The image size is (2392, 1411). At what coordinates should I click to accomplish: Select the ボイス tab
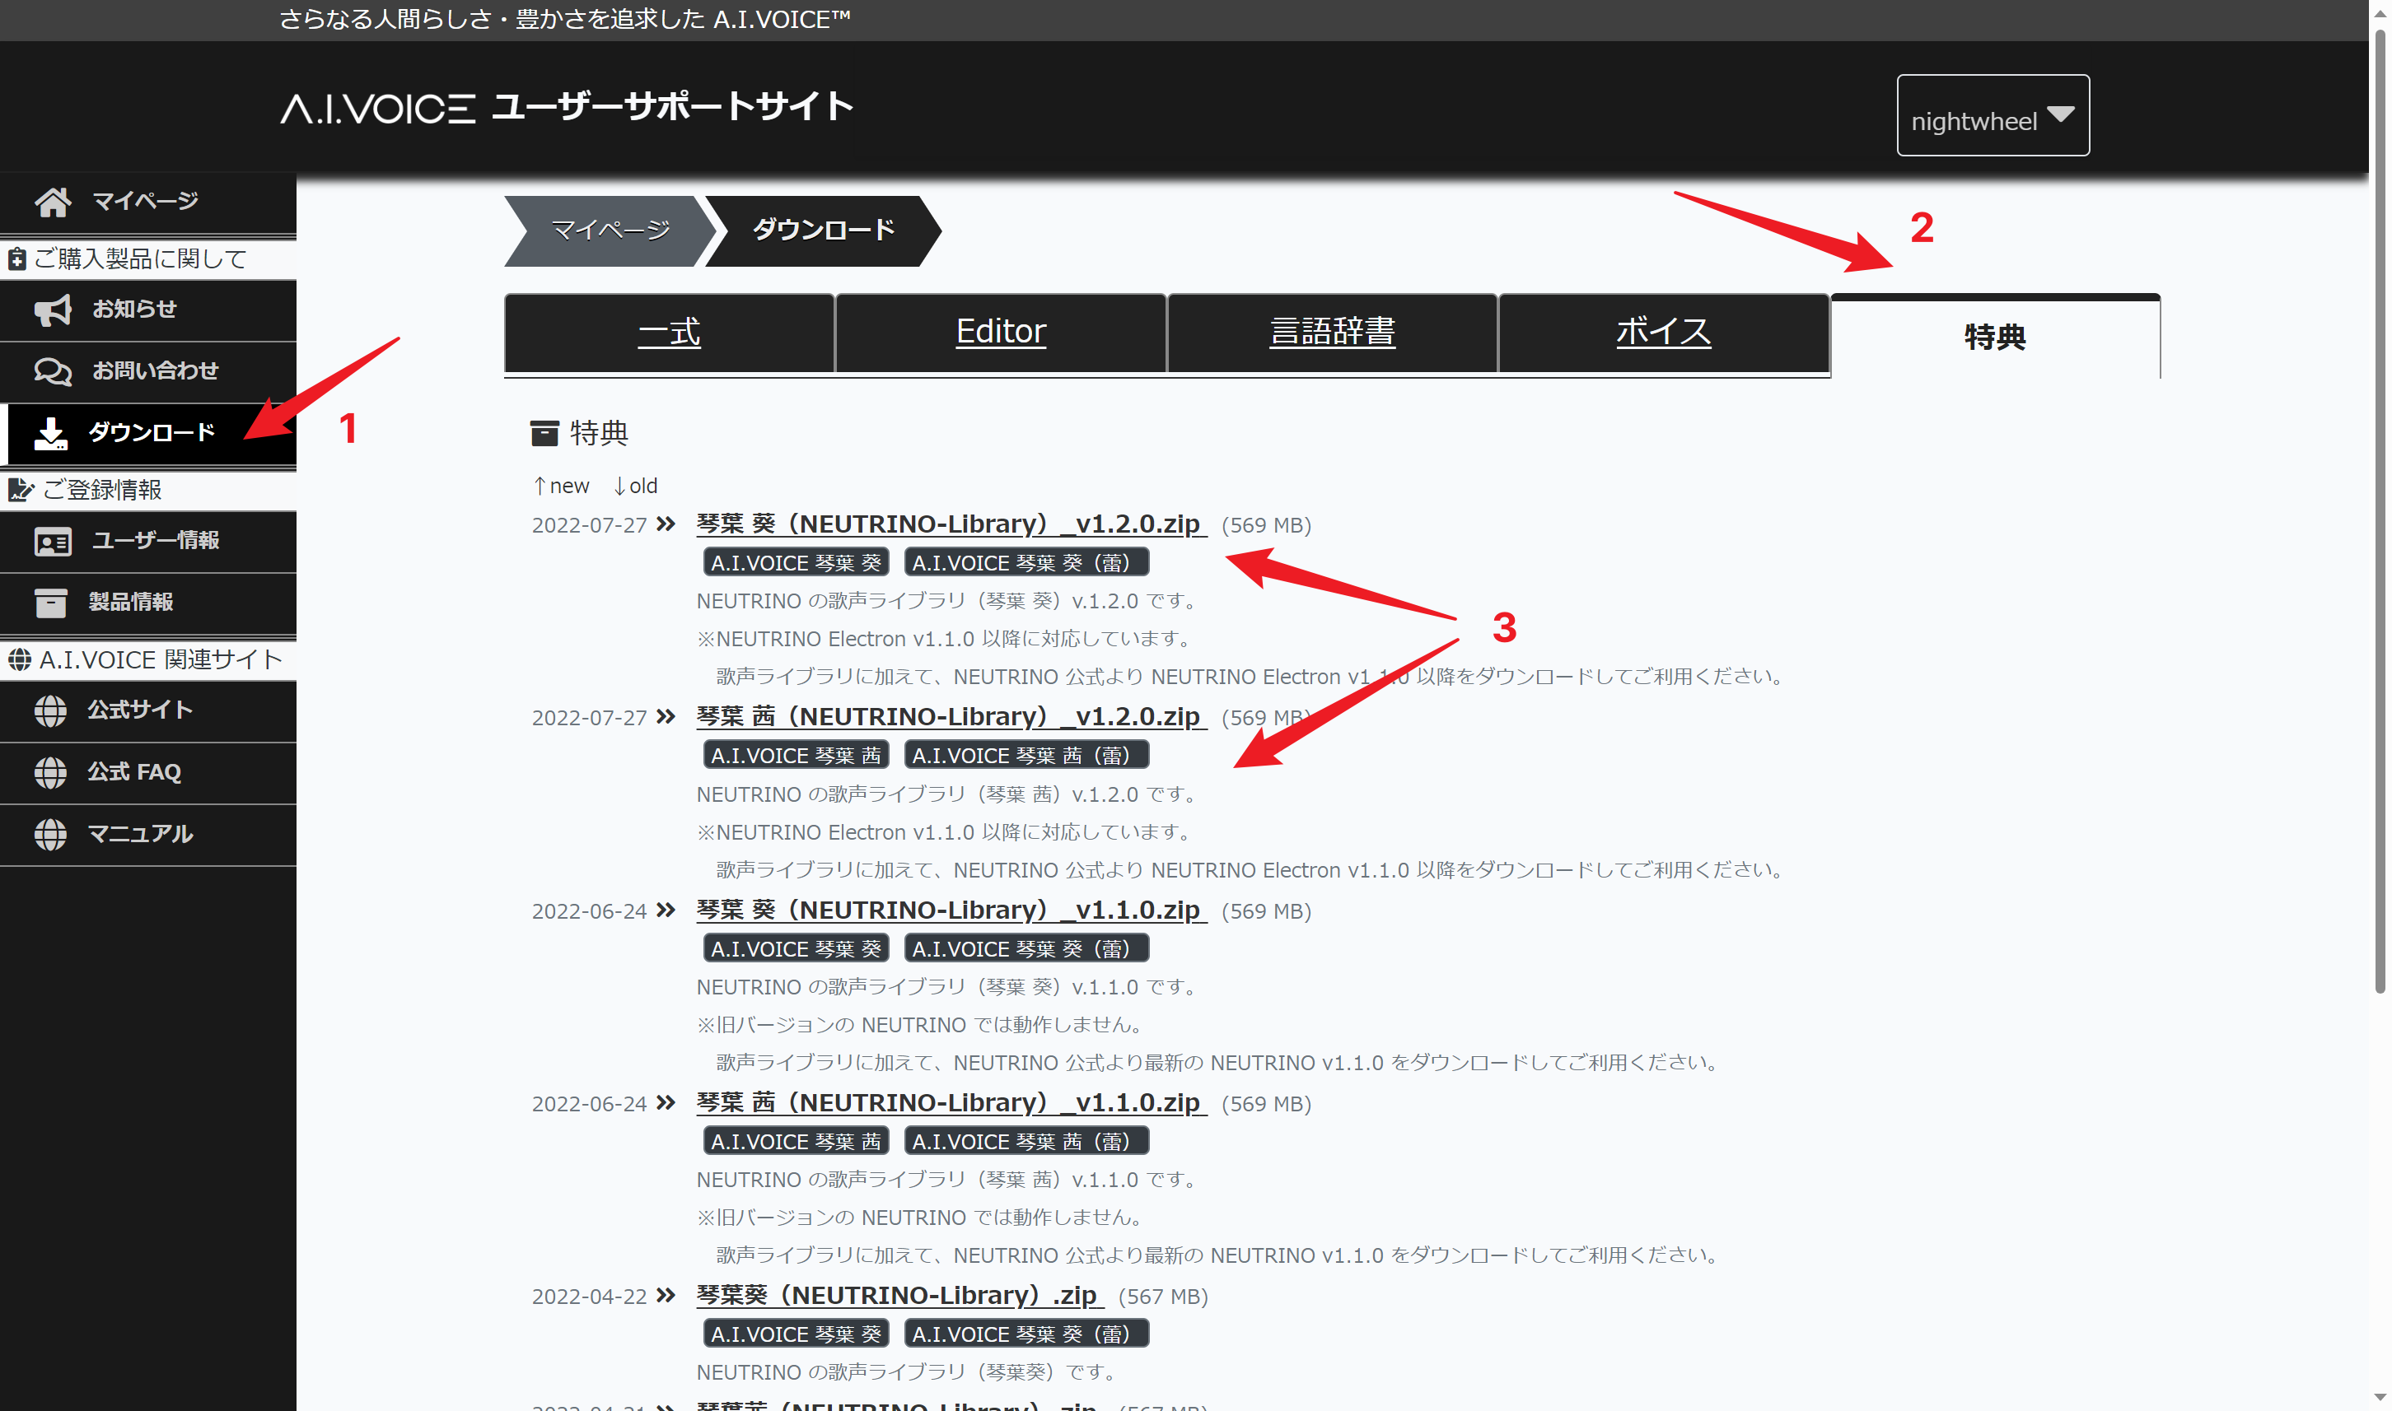click(1664, 333)
